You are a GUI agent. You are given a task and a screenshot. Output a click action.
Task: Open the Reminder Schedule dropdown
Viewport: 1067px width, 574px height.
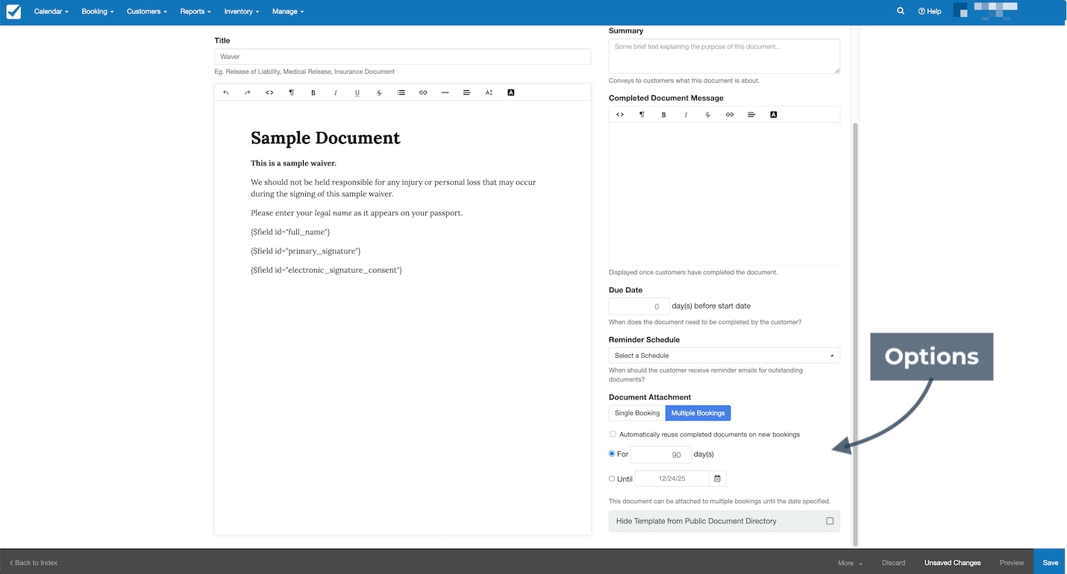tap(724, 356)
